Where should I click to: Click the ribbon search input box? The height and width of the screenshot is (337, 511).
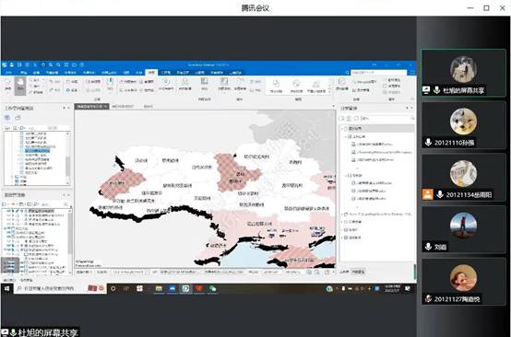pyautogui.click(x=379, y=73)
